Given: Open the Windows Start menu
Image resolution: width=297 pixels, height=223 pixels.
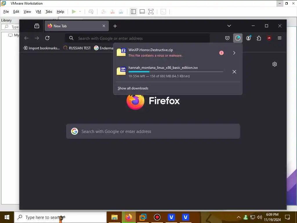Looking at the screenshot, I should click(x=7, y=217).
